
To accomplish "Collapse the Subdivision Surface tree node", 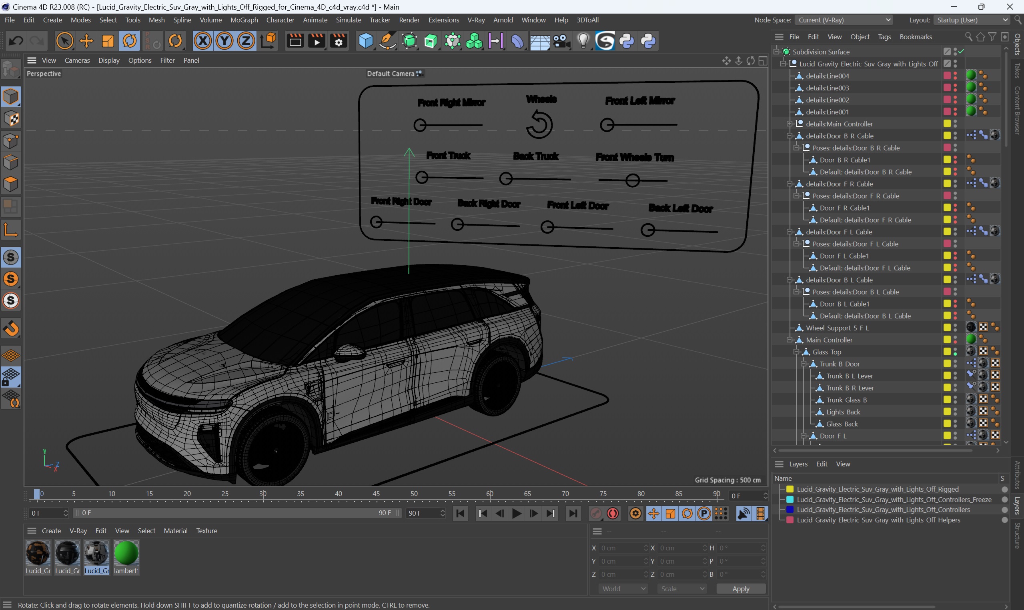I will pyautogui.click(x=777, y=52).
